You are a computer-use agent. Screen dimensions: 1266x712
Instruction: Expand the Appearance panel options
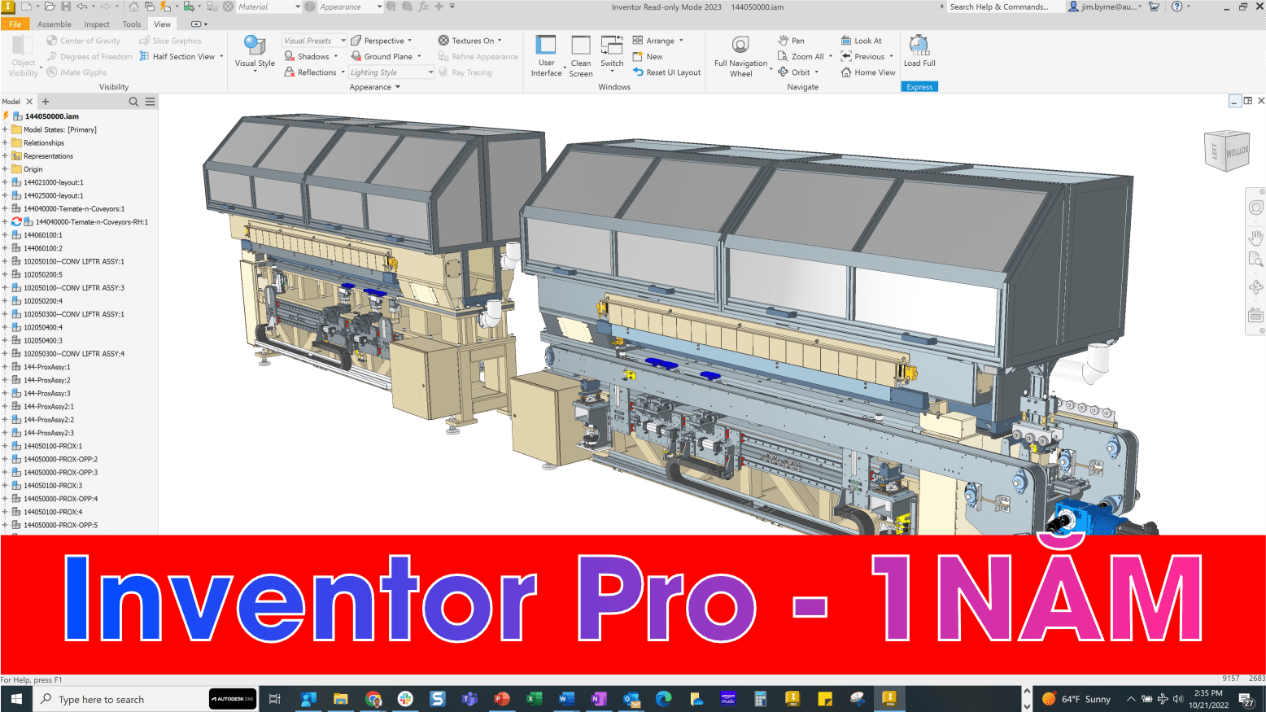[x=374, y=87]
